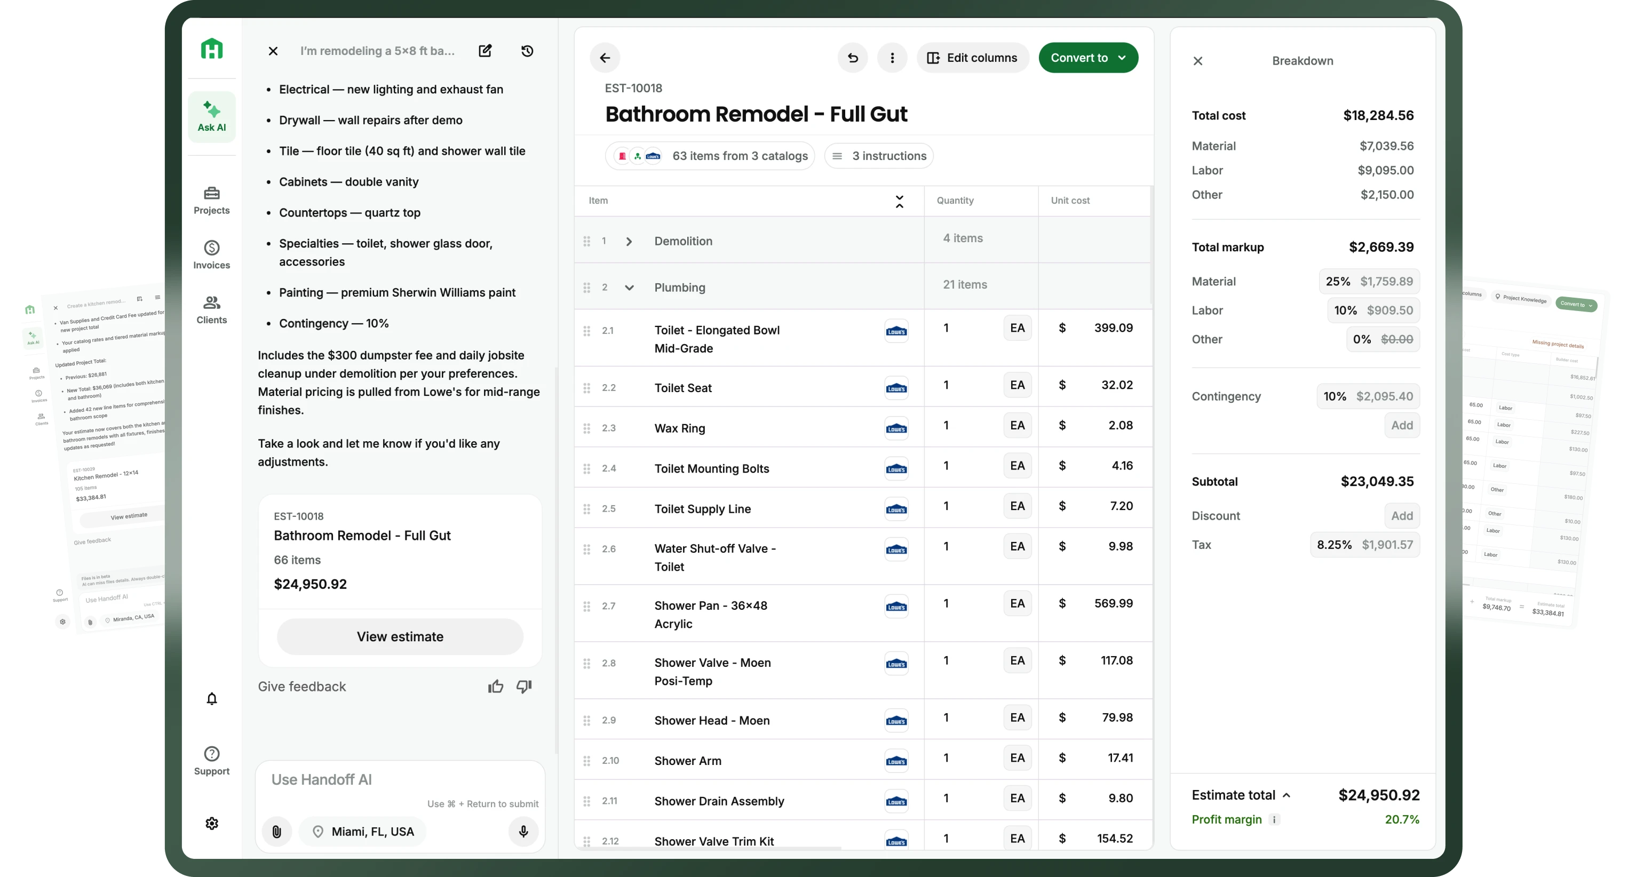Undo the last estimate change
Viewport: 1628px width, 877px height.
(853, 58)
